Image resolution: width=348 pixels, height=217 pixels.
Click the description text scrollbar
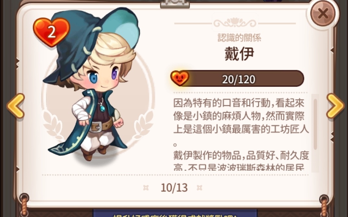(x=315, y=124)
